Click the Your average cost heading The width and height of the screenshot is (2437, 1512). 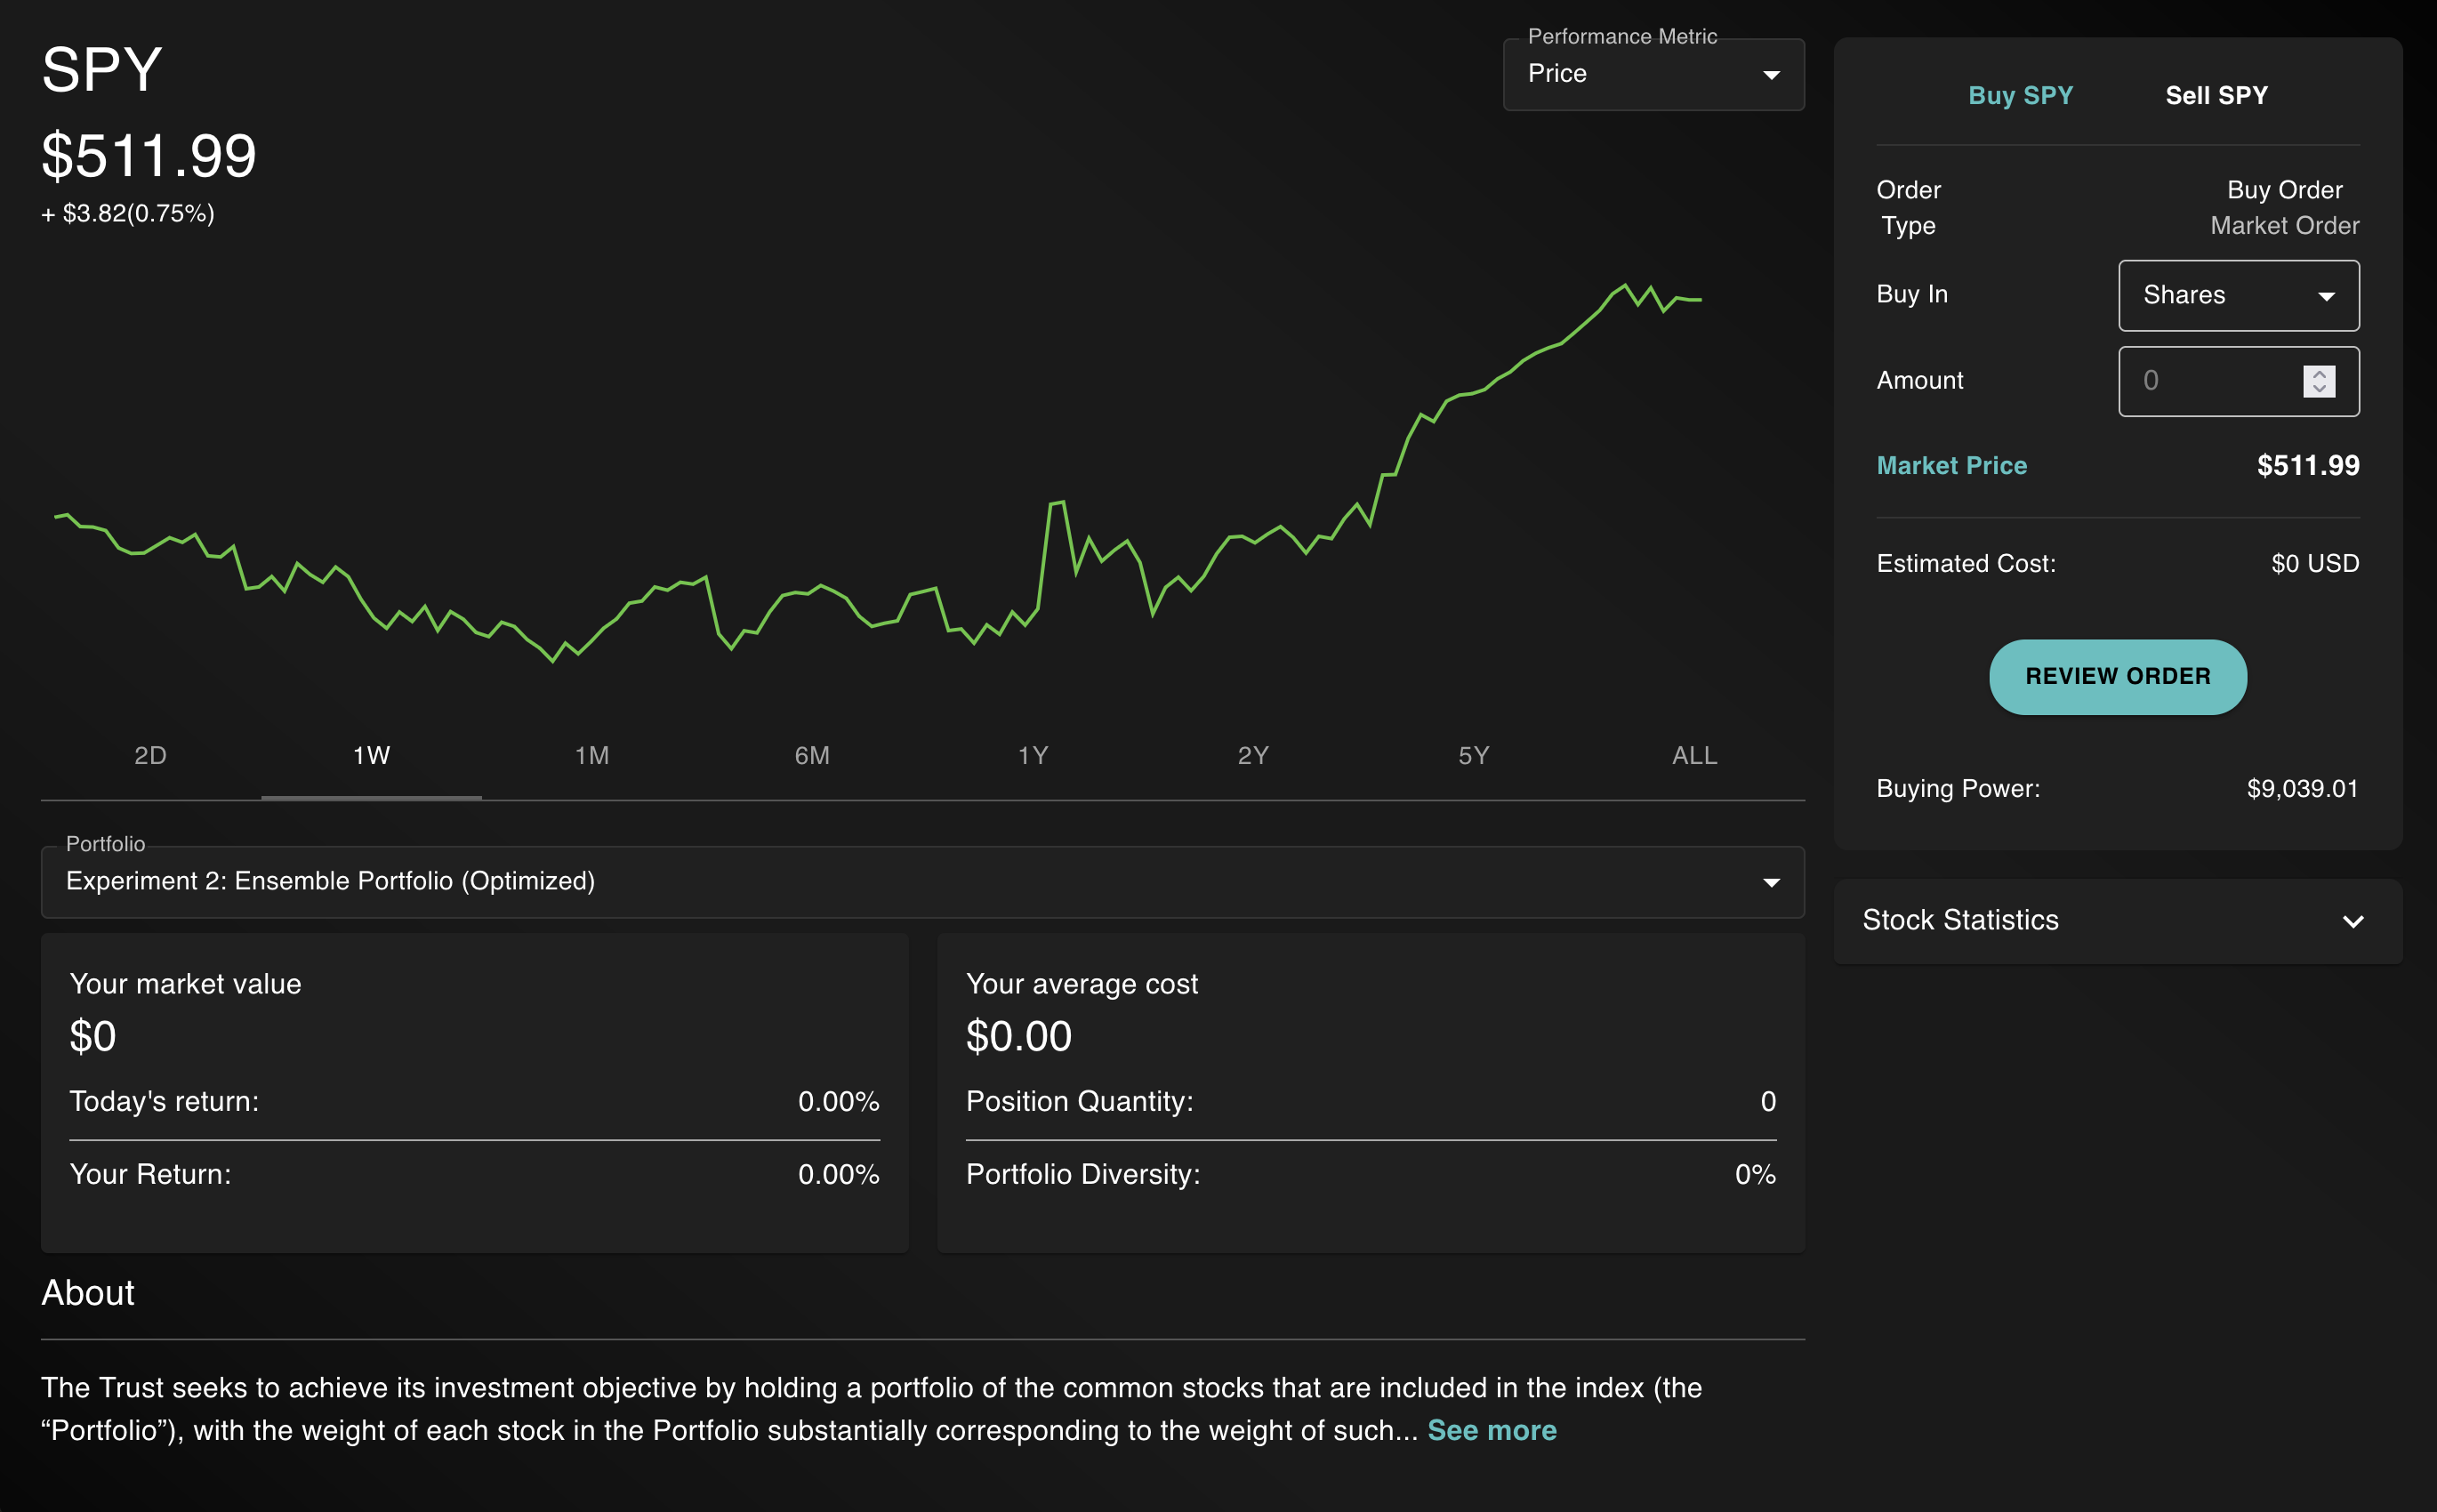[x=1081, y=984]
